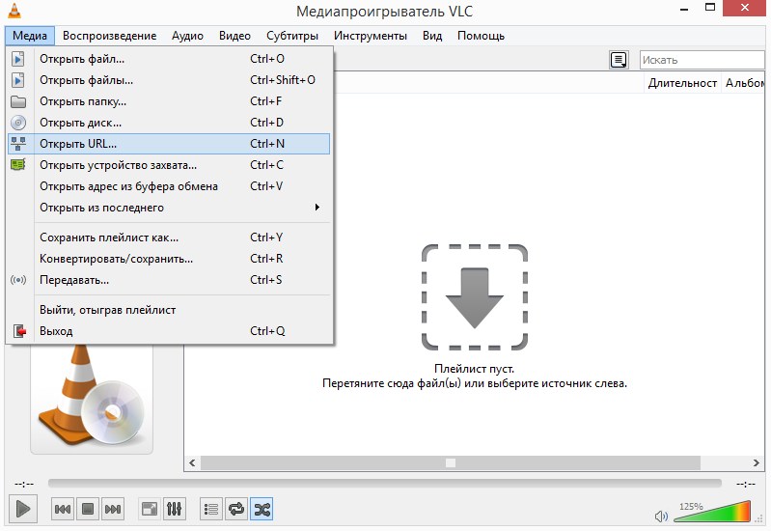Image resolution: width=771 pixels, height=531 pixels.
Task: Click the VLC cone title bar icon
Action: click(x=14, y=11)
